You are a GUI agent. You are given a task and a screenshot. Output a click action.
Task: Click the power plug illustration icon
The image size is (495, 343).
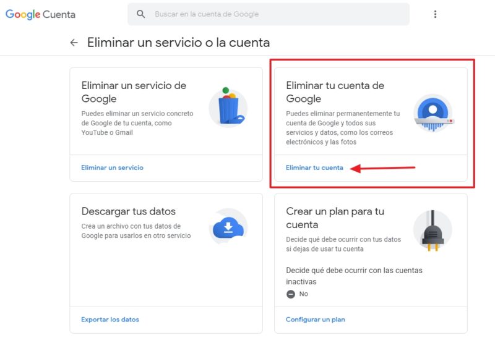click(433, 230)
